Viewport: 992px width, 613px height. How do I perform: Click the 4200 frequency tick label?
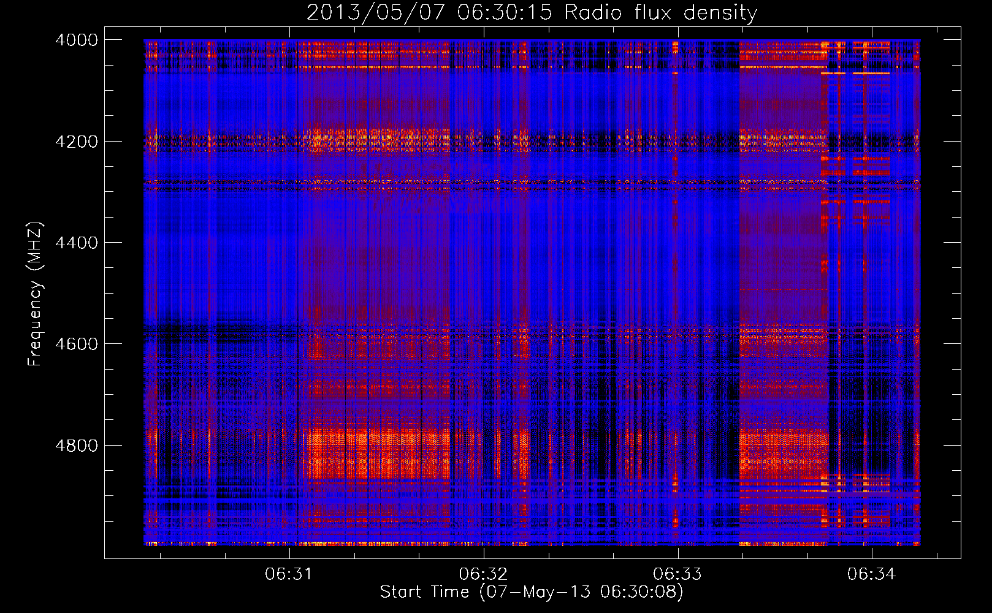(77, 142)
